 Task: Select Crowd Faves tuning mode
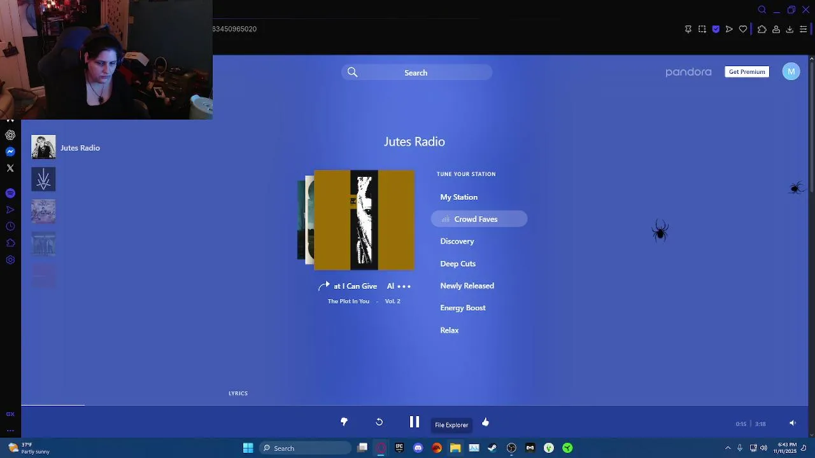click(479, 219)
